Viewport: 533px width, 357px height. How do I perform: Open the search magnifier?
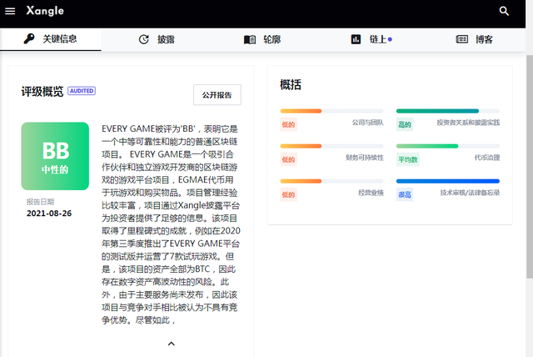[504, 11]
